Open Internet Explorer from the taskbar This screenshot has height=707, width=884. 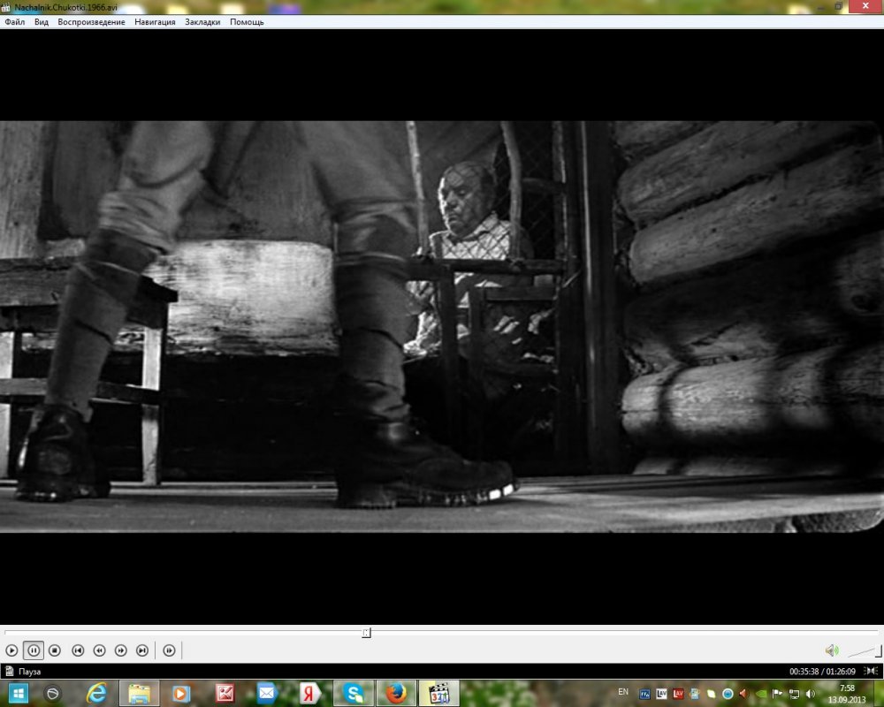pyautogui.click(x=96, y=694)
